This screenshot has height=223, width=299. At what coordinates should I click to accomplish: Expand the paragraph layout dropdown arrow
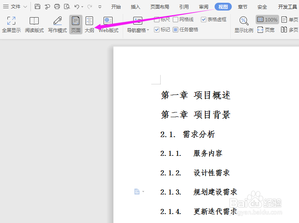[143, 191]
